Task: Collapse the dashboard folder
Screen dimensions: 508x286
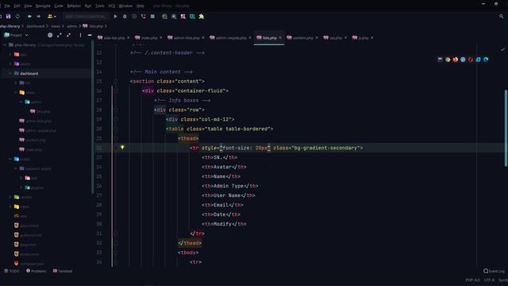Action: [x=10, y=74]
